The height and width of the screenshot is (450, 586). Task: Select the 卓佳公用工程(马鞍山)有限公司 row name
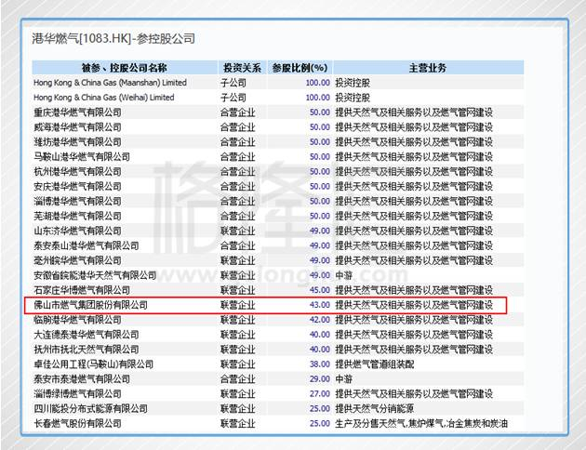pos(93,364)
